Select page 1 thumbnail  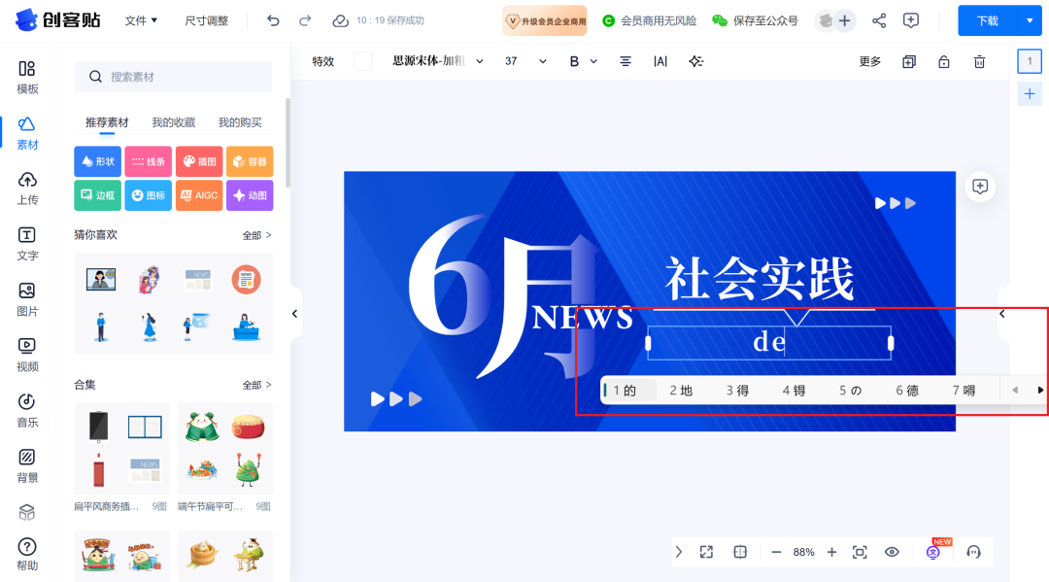tap(1030, 61)
